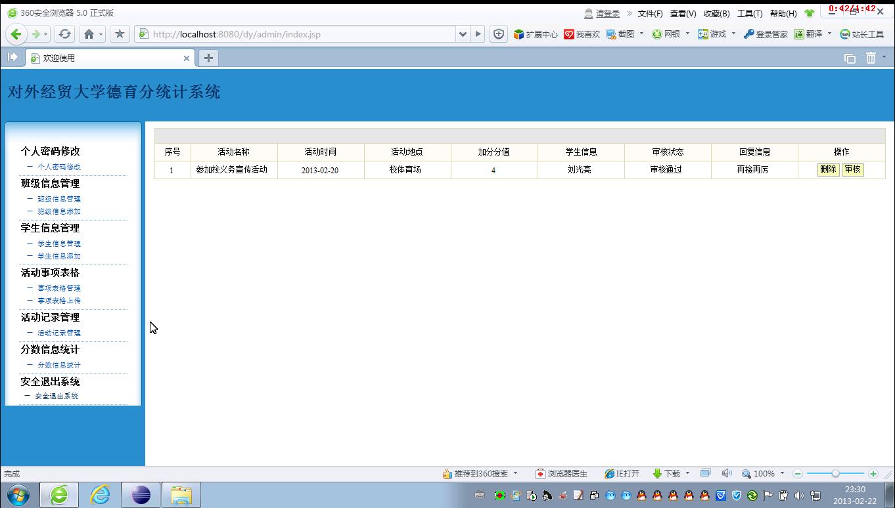Click the trash closed-tabs icon
Image resolution: width=895 pixels, height=508 pixels.
coord(871,58)
